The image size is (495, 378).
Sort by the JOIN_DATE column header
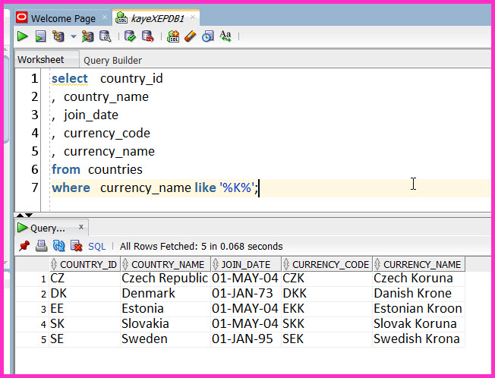tap(246, 264)
